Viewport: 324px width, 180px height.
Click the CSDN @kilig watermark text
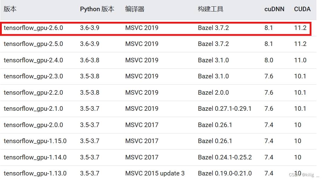click(x=302, y=175)
